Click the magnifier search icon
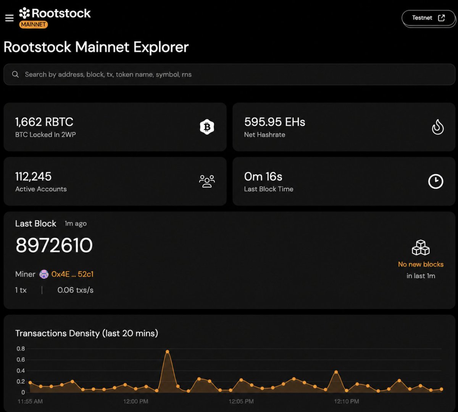Screen dimensions: 458x412 (x=15, y=74)
